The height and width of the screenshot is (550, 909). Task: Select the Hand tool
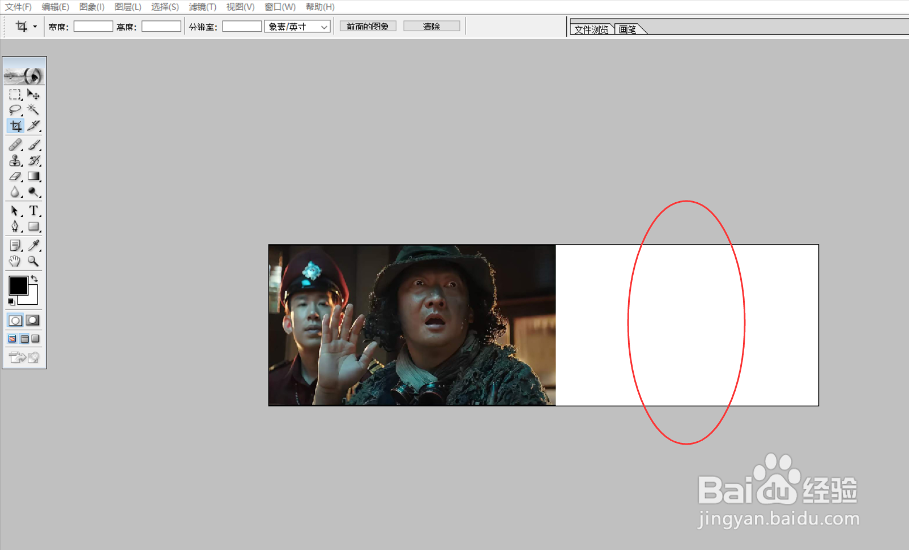[15, 261]
